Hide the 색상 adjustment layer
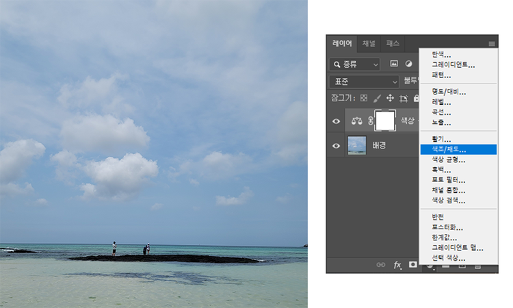Image resolution: width=513 pixels, height=308 pixels. click(336, 121)
